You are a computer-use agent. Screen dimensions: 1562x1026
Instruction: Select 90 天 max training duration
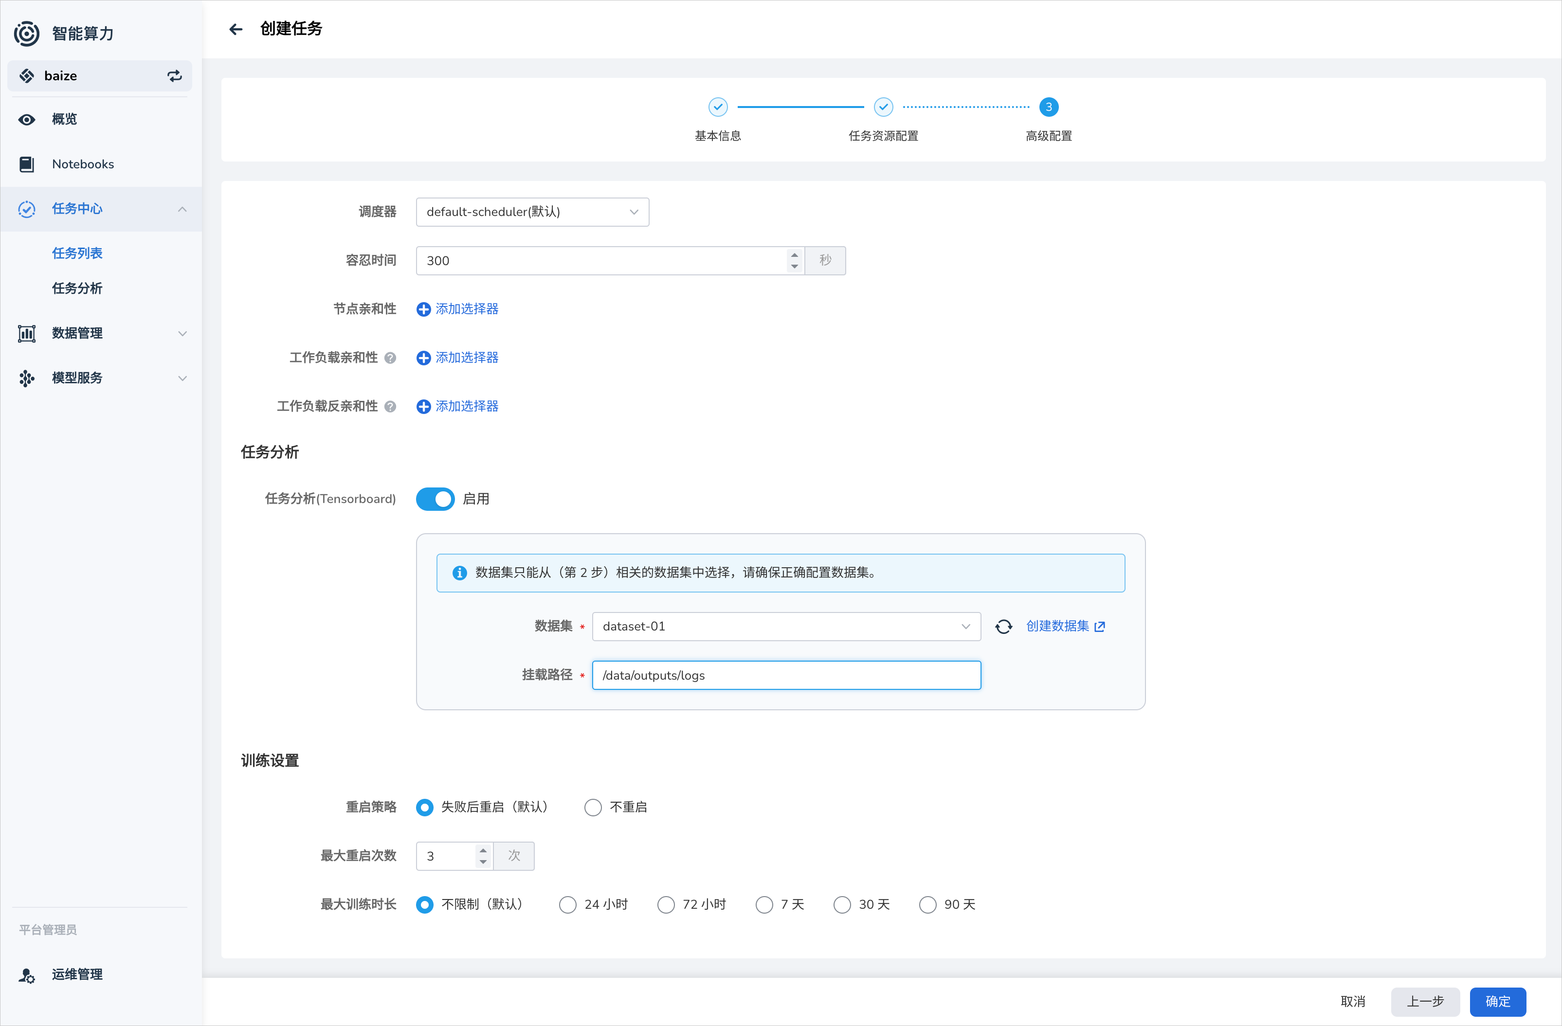[x=927, y=905]
